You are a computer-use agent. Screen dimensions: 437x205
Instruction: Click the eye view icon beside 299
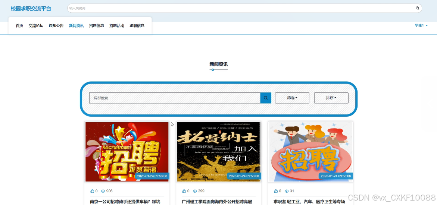coord(194,191)
